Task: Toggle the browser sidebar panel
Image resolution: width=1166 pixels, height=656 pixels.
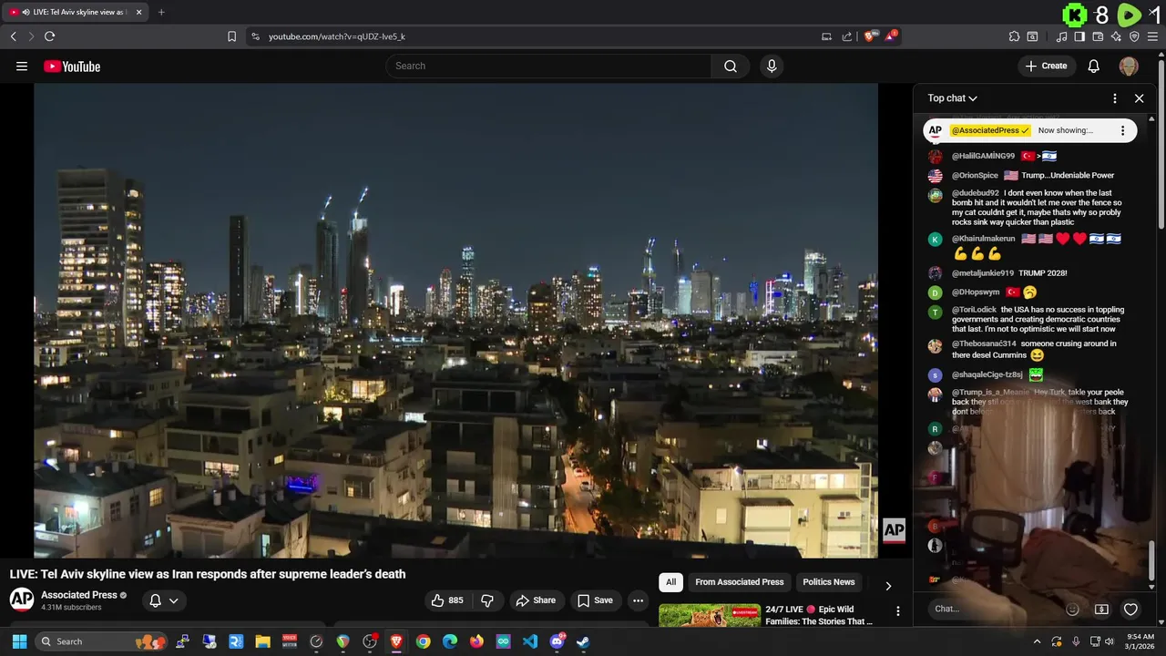Action: (1079, 36)
